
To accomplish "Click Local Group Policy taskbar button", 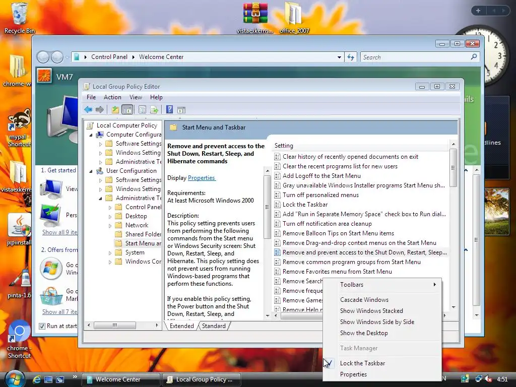I will coord(202,379).
